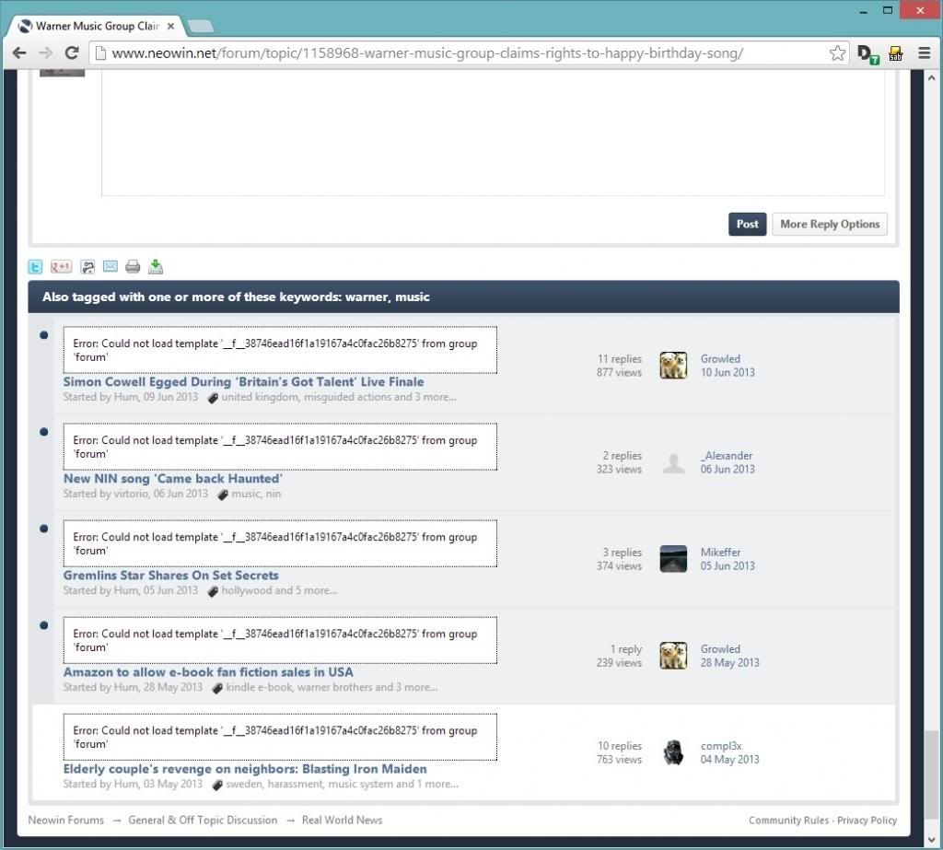Click the share-link icon beside Google +1
This screenshot has width=943, height=850.
[x=87, y=266]
